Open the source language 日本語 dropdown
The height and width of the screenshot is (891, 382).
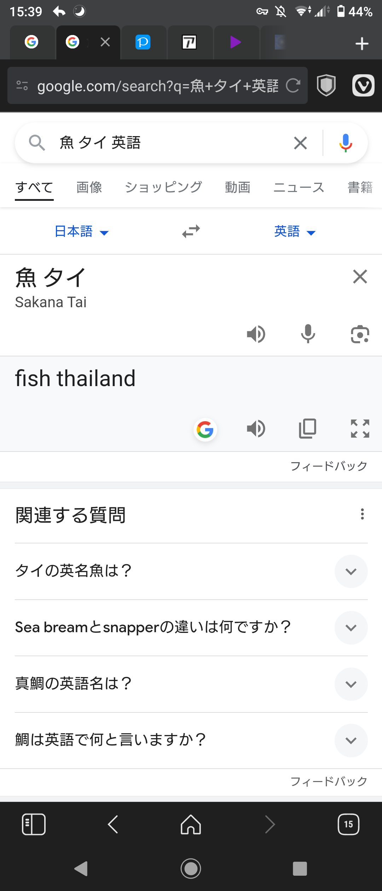(82, 232)
